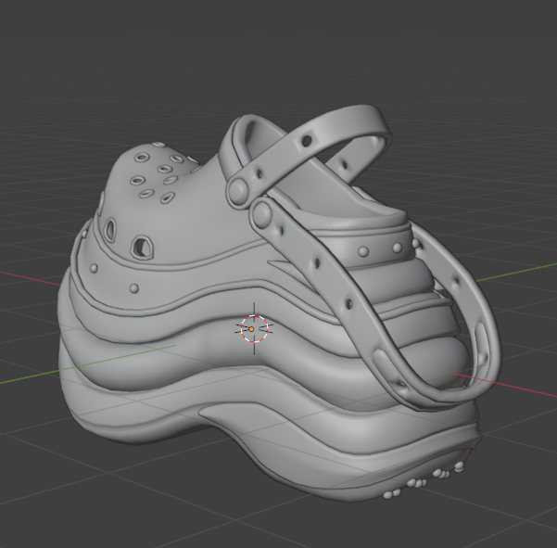Viewport: 557px width, 548px height.
Task: Click the large side vent hole on the shoe
Action: (143, 247)
